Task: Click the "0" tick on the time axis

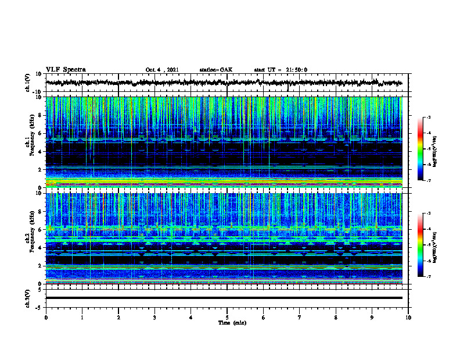Action: tap(46, 318)
